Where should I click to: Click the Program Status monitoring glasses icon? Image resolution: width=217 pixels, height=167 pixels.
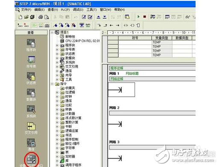[x=188, y=17]
